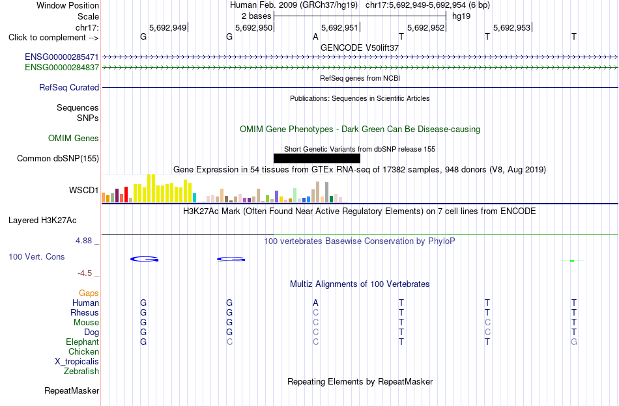
Task: Click Human row base A in alignment
Action: click(315, 303)
